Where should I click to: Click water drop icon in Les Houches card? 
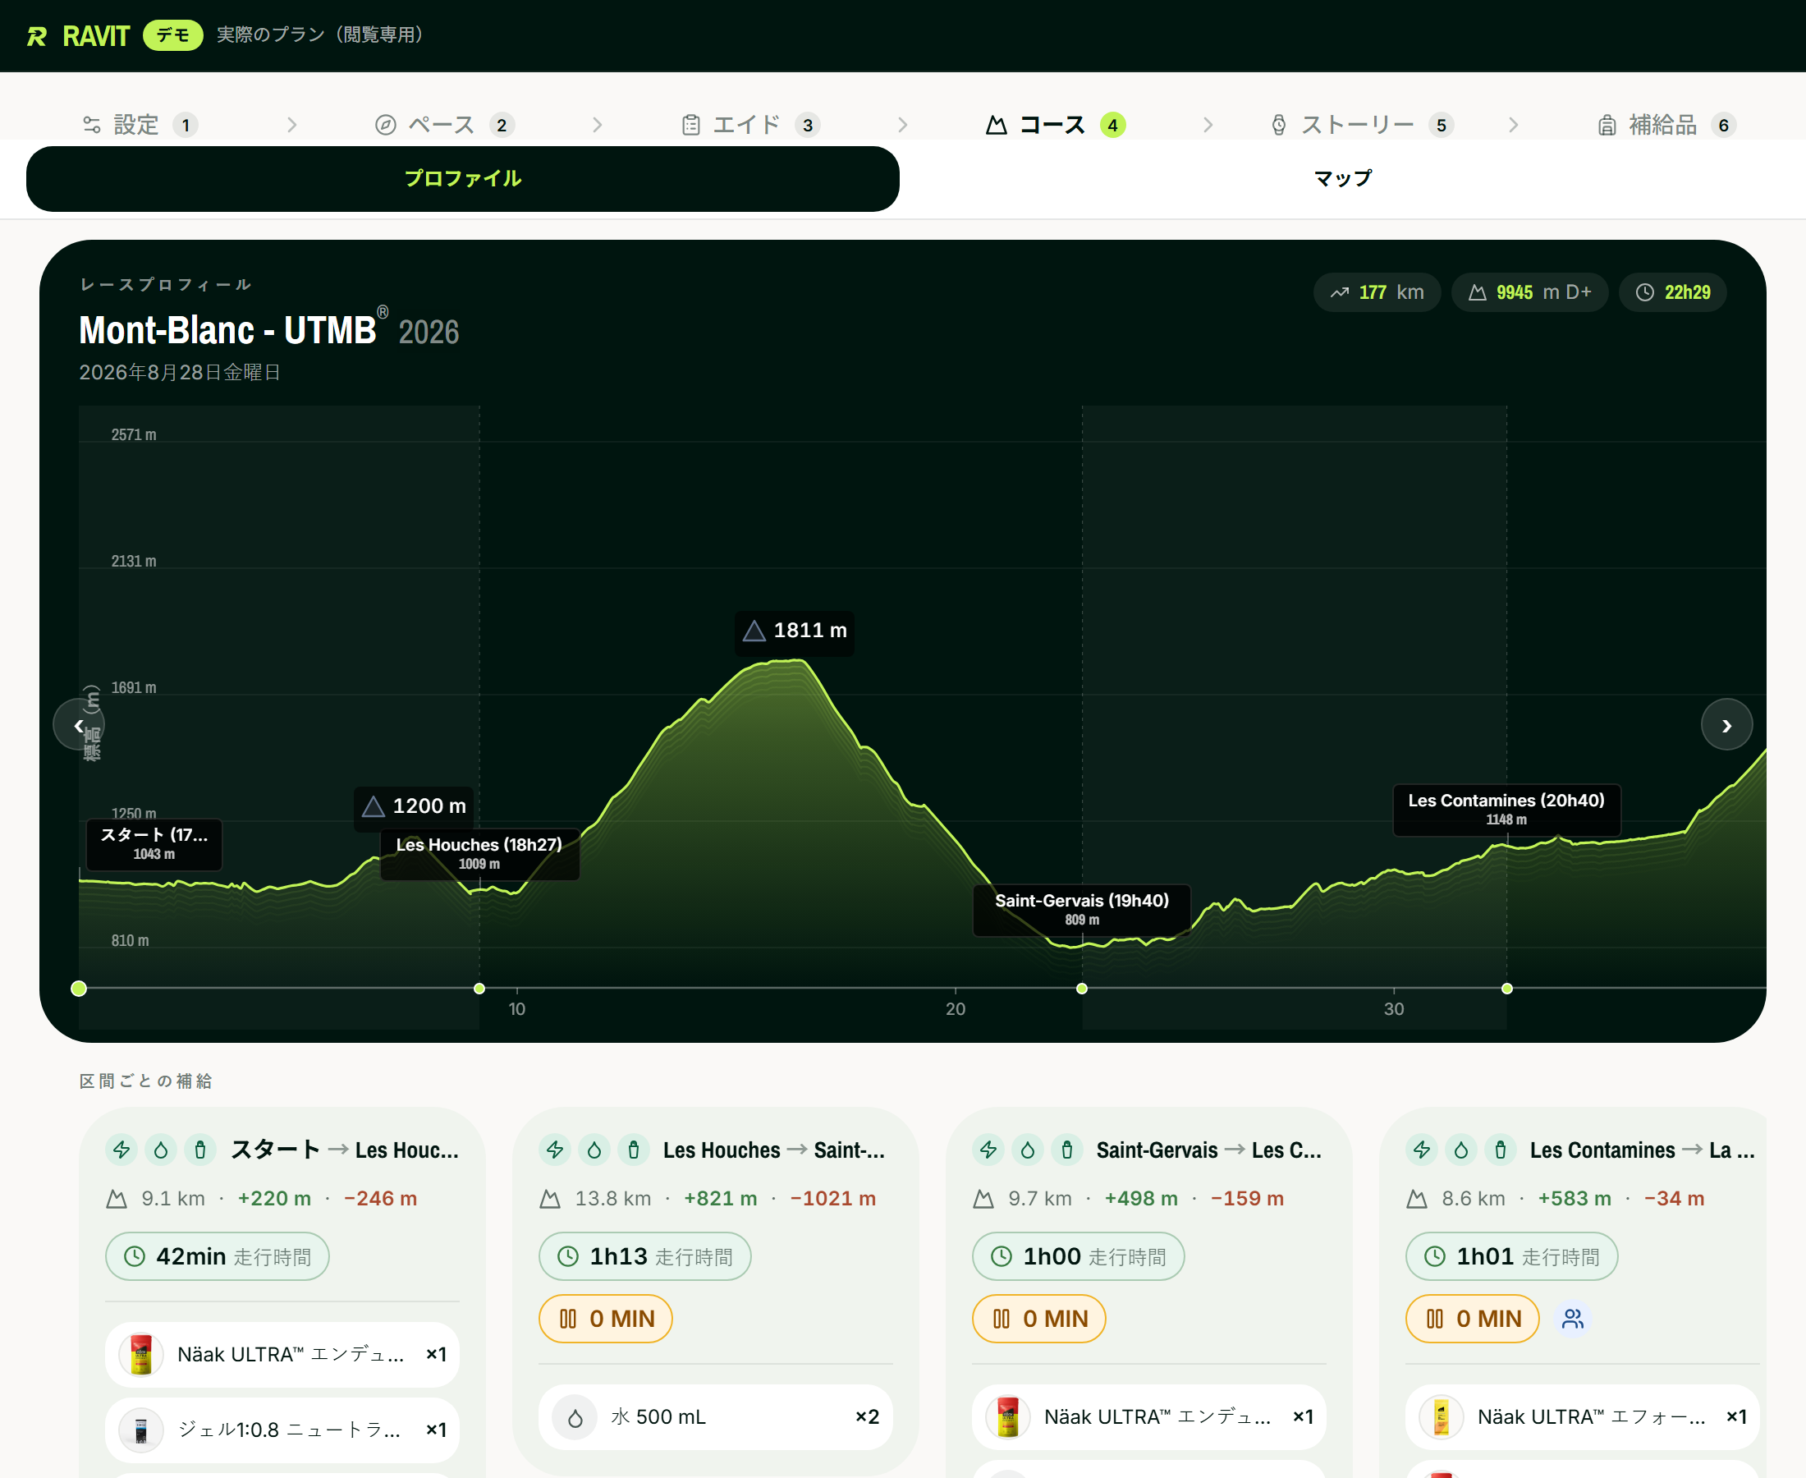point(594,1150)
